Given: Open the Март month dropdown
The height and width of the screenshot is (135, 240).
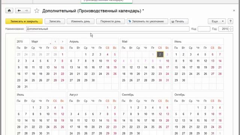Looking at the screenshot, I should tap(41, 42).
